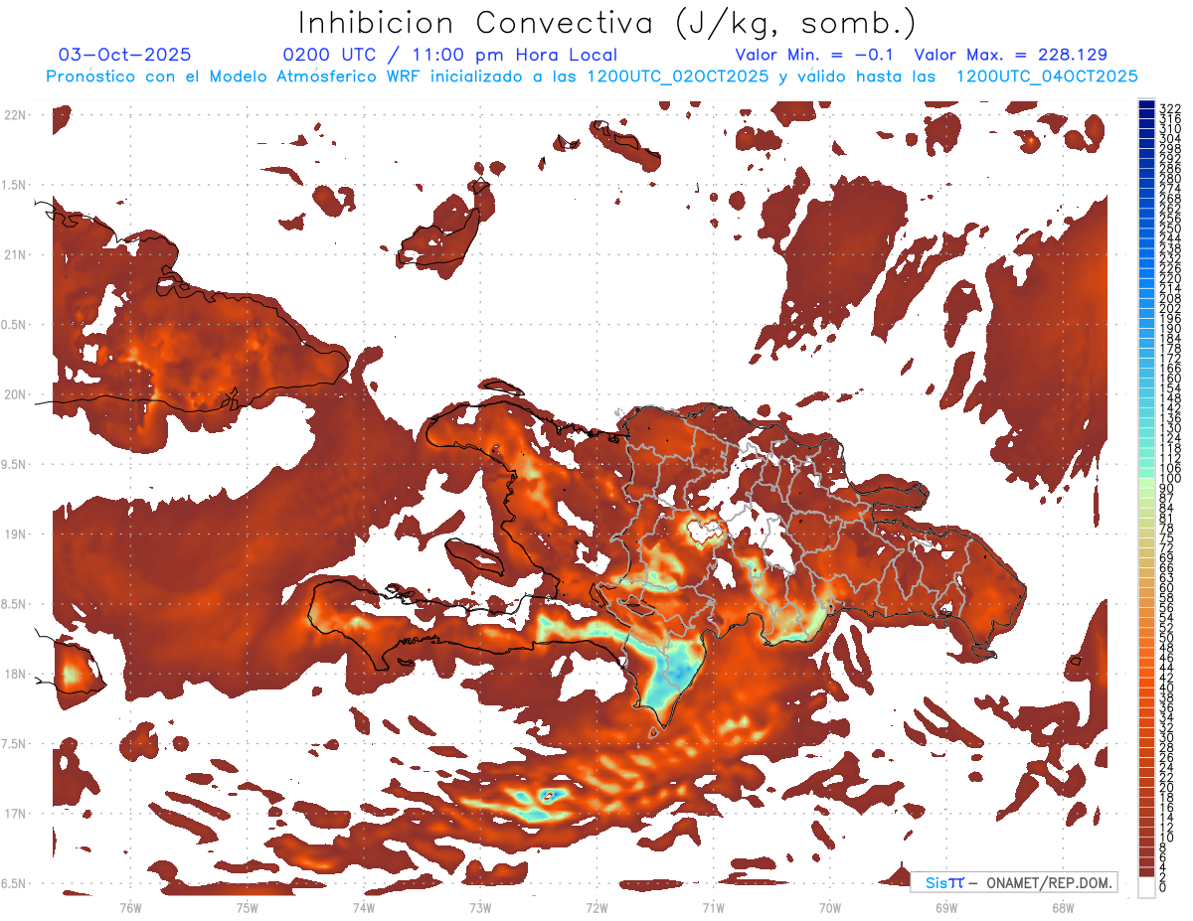This screenshot has height=921, width=1193.
Task: Click the "74W" longitude label
Action: [x=364, y=907]
